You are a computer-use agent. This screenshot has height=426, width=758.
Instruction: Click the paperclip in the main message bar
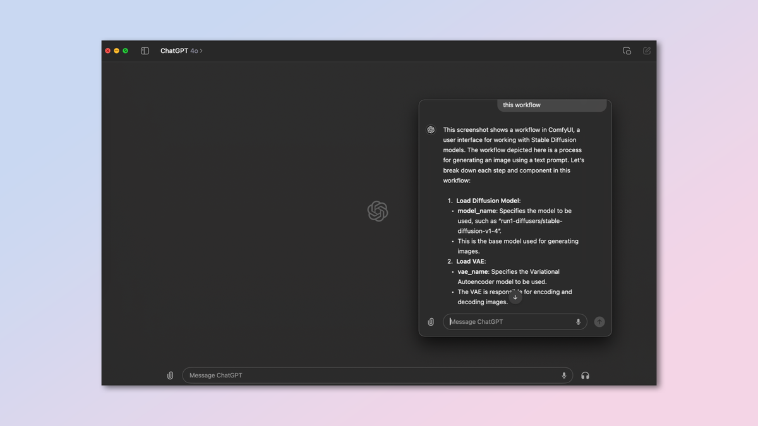[169, 375]
